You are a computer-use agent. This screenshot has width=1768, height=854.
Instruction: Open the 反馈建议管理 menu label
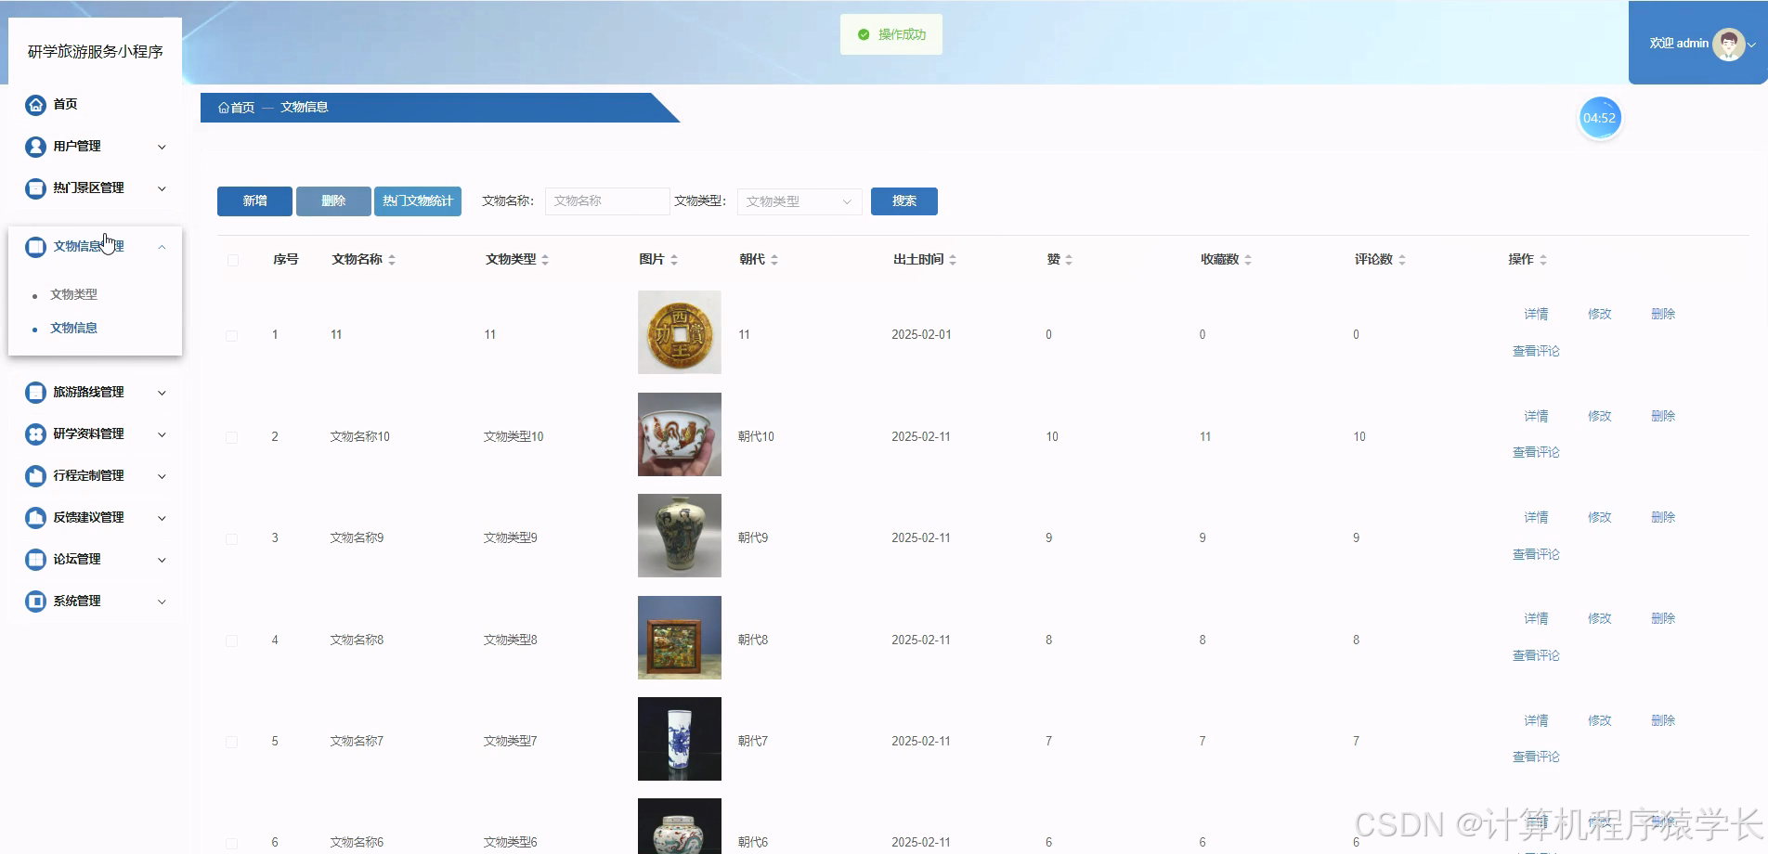(88, 518)
